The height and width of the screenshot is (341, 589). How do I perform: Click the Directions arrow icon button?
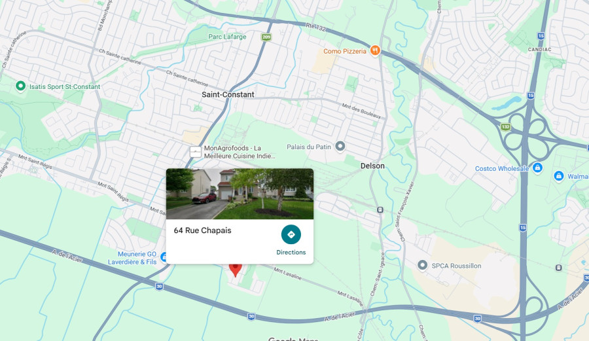(291, 234)
